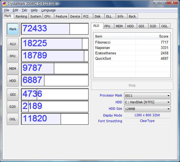Screen dimensions: 180x162
Task: Click the Fibonacci score 7717
Action: tap(164, 42)
